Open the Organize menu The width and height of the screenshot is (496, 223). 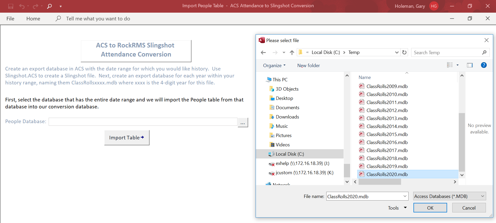click(274, 66)
